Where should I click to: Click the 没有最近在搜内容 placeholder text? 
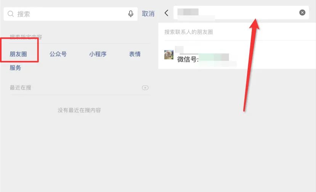pos(79,110)
